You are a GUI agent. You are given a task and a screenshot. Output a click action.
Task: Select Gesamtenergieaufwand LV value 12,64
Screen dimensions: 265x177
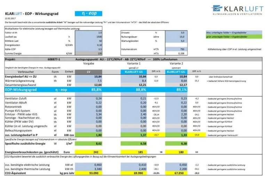tap(89, 85)
